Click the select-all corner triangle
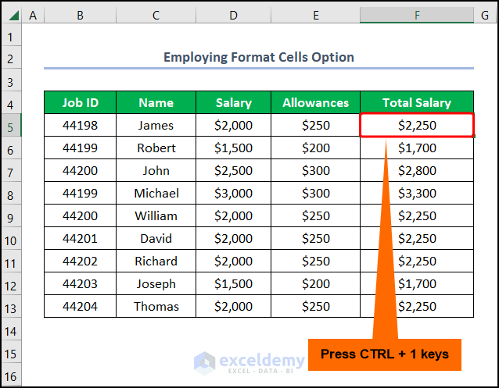499x388 pixels. point(11,15)
